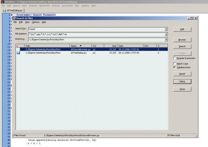The height and width of the screenshot is (147, 208).
Task: Open Help menu in Search In Files
Action: pyautogui.click(x=44, y=22)
